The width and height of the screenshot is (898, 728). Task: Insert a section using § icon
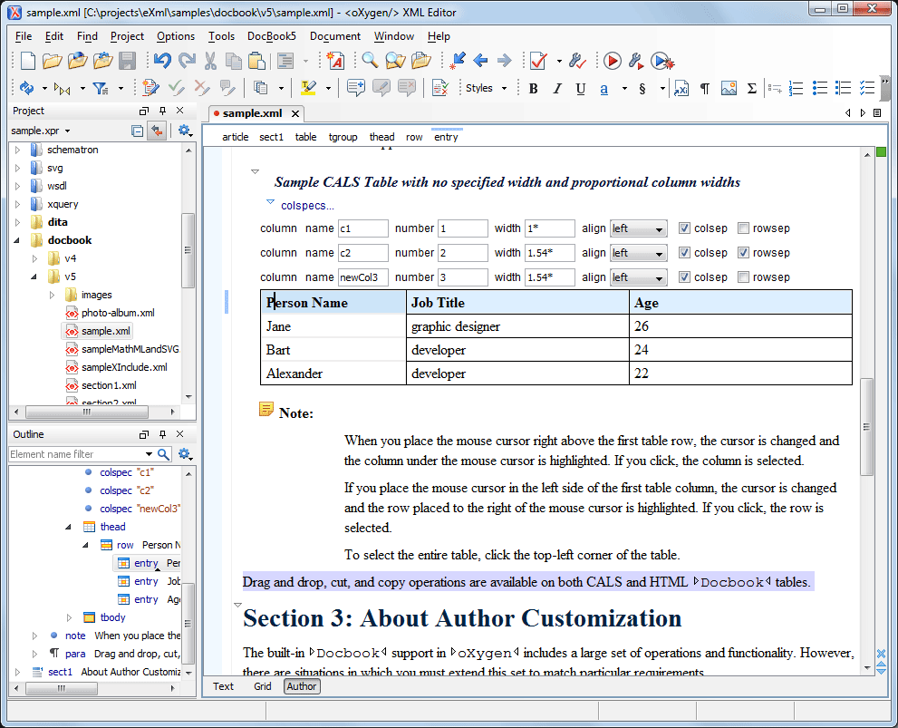tap(642, 88)
